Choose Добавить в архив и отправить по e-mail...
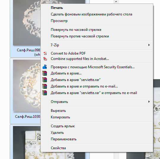The height and width of the screenshot is (159, 160). pos(97,86)
